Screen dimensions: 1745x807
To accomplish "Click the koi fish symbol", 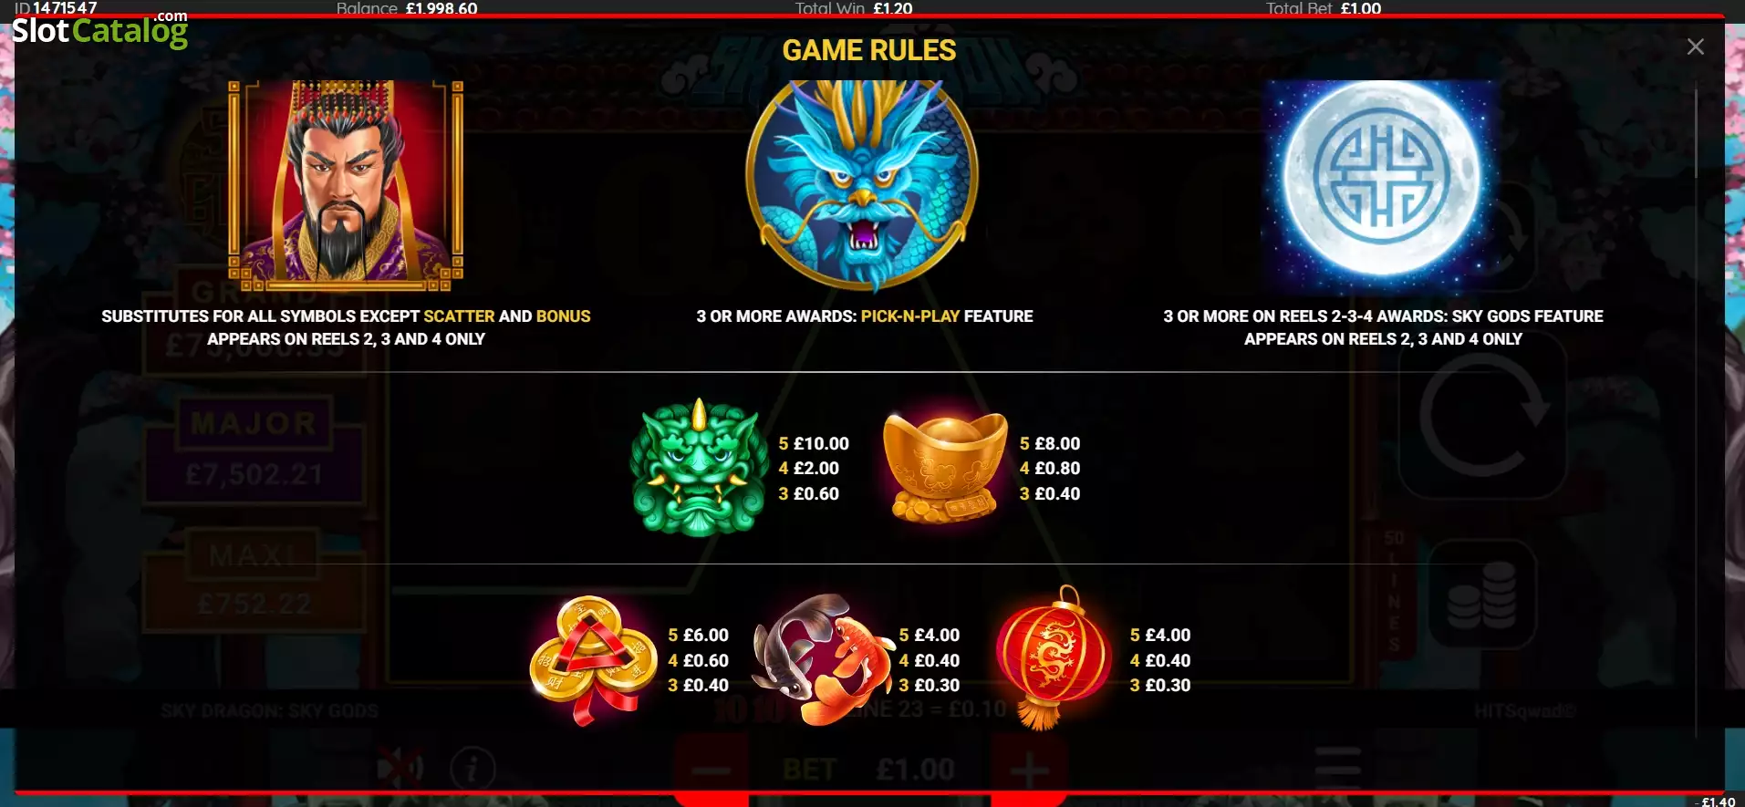I will [x=821, y=659].
